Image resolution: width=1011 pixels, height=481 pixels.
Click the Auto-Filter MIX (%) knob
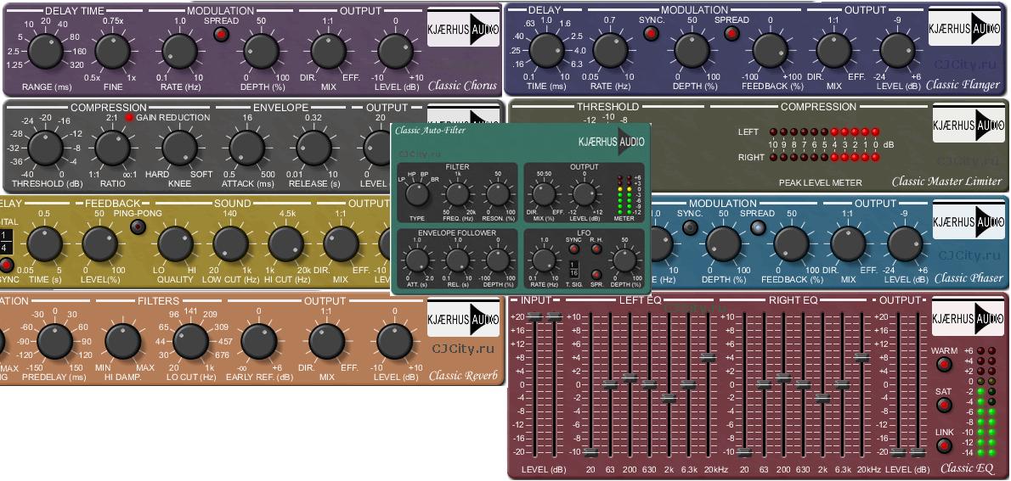tap(544, 193)
